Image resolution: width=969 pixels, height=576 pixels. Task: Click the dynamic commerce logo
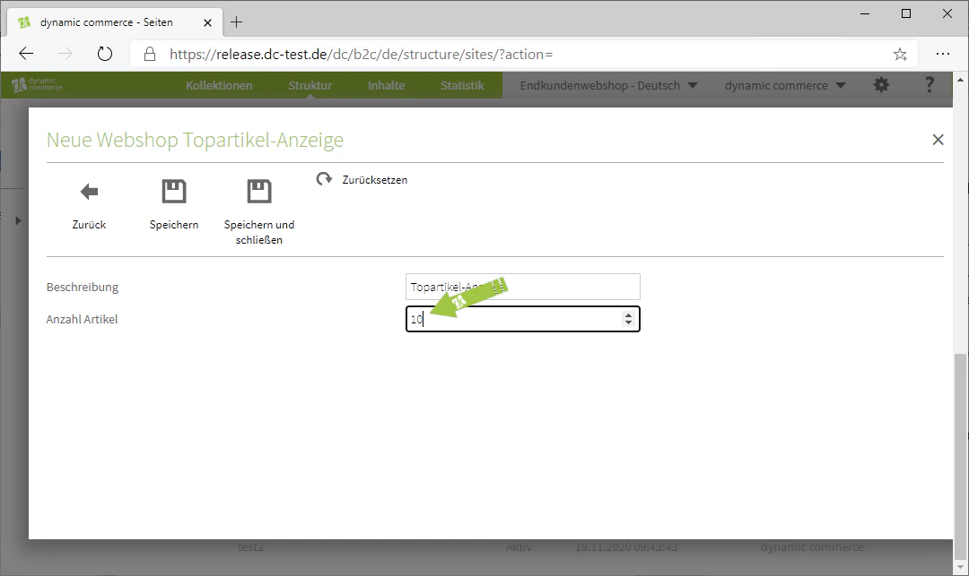(37, 85)
